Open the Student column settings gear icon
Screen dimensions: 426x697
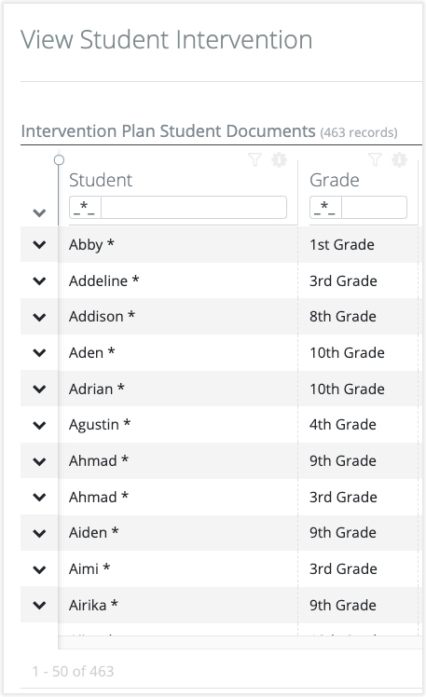click(280, 159)
